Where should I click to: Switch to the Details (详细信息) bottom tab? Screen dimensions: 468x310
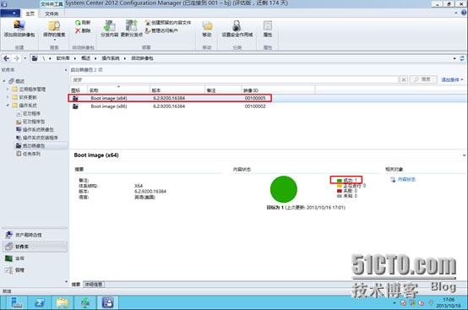point(94,285)
